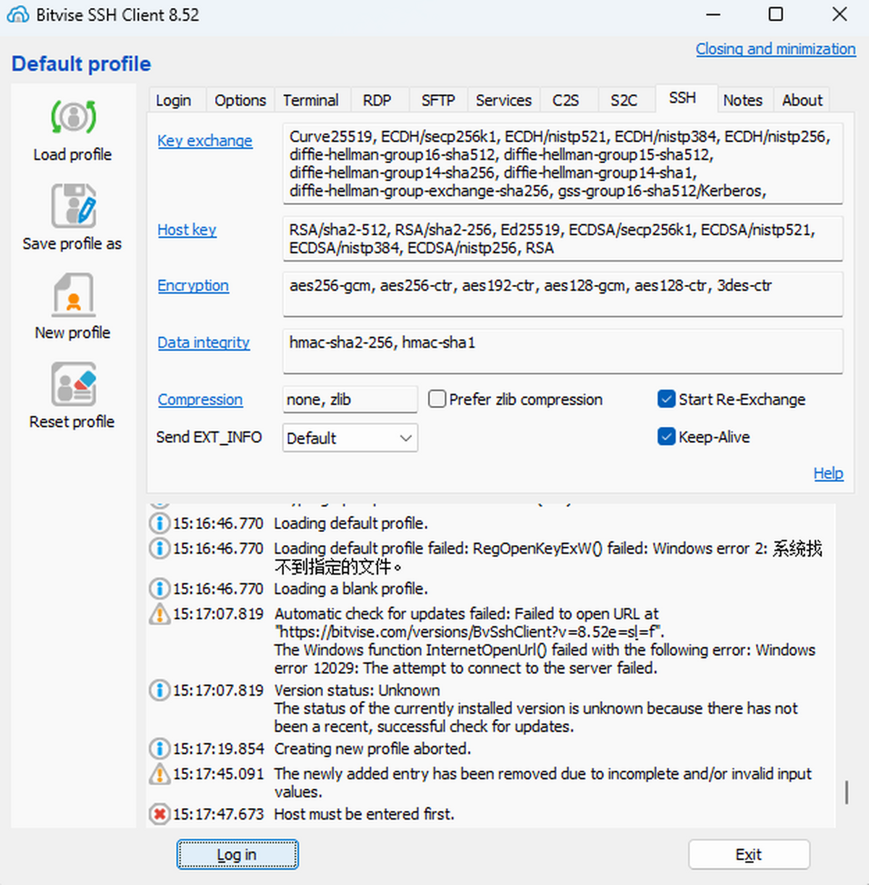Click log text 'Version status: Unknown'
The width and height of the screenshot is (869, 885).
click(356, 690)
